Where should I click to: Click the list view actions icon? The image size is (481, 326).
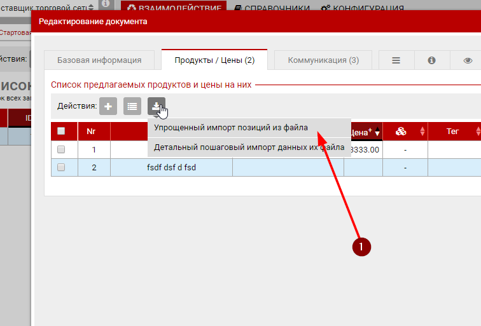(x=132, y=106)
